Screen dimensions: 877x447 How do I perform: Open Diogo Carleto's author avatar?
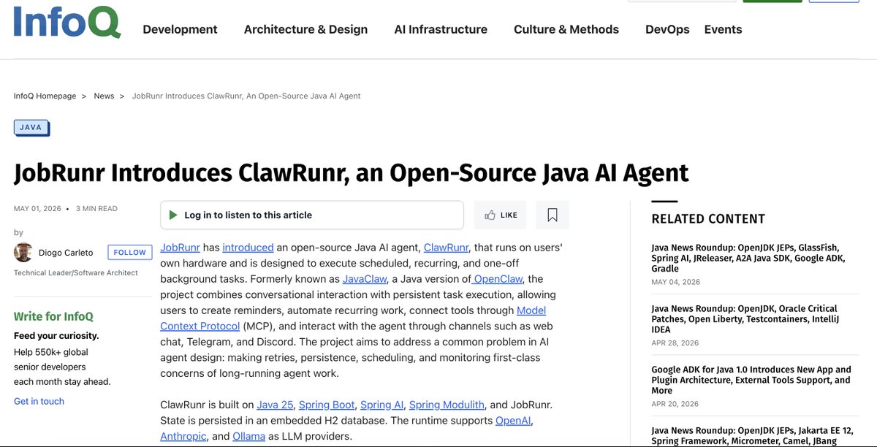tap(23, 253)
